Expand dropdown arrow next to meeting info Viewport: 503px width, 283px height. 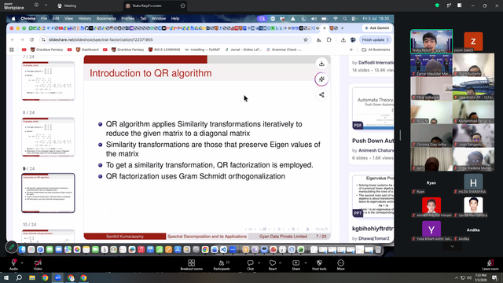point(46,6)
